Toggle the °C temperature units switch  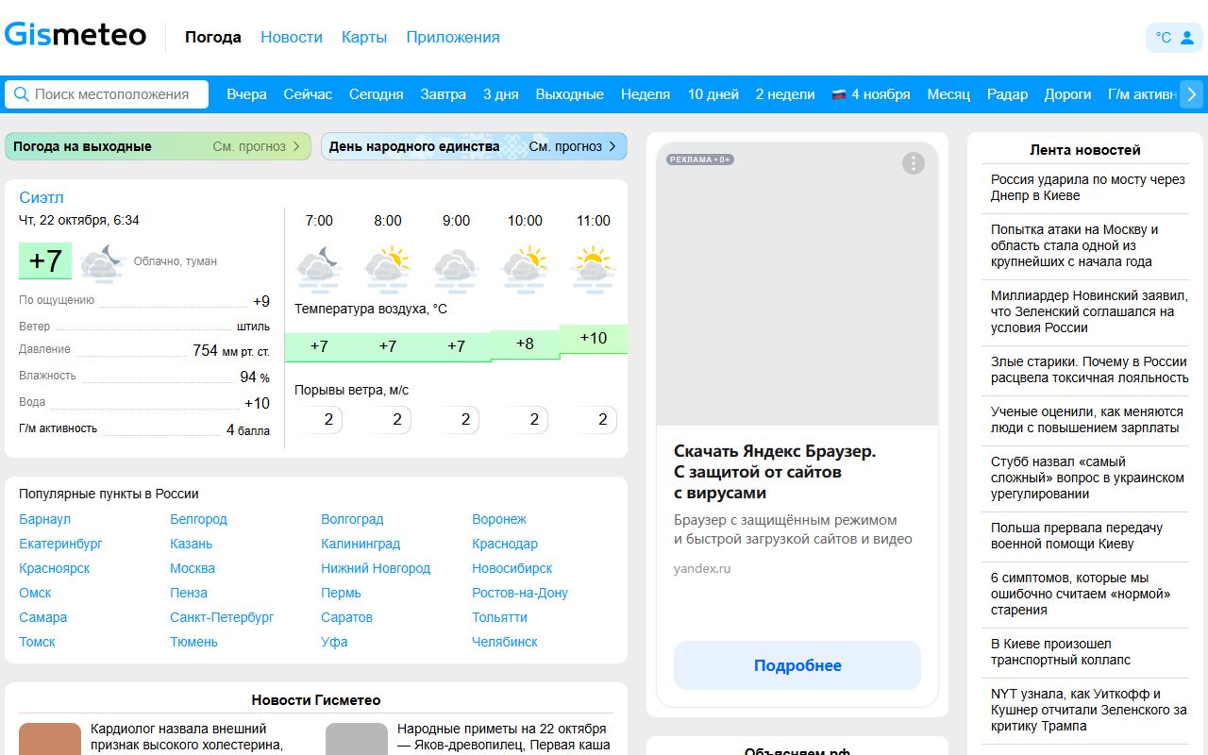tap(1163, 38)
